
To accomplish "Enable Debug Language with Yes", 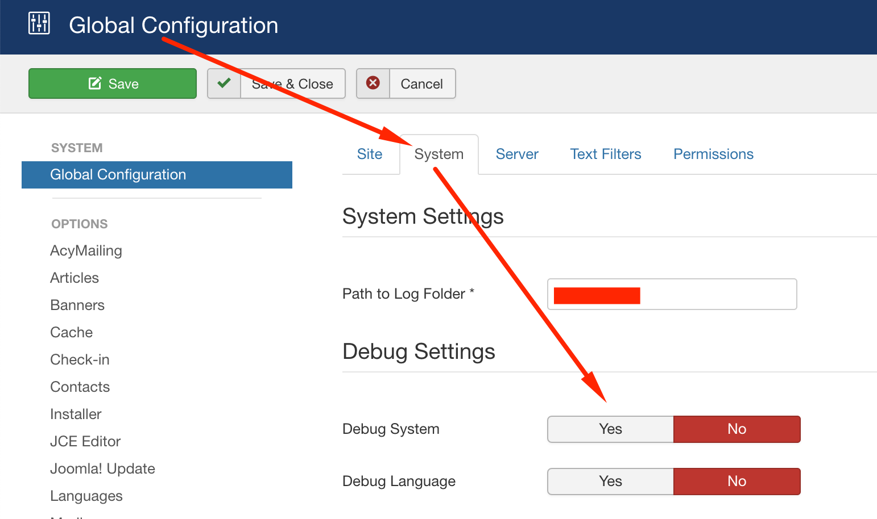I will pyautogui.click(x=610, y=482).
